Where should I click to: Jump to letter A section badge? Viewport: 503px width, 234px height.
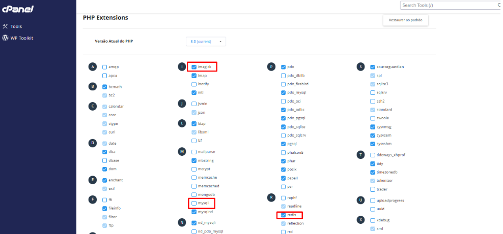(x=92, y=67)
